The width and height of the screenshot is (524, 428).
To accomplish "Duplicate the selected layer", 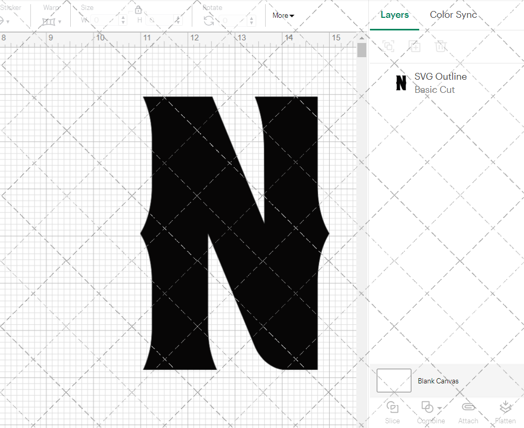I will pyautogui.click(x=414, y=46).
